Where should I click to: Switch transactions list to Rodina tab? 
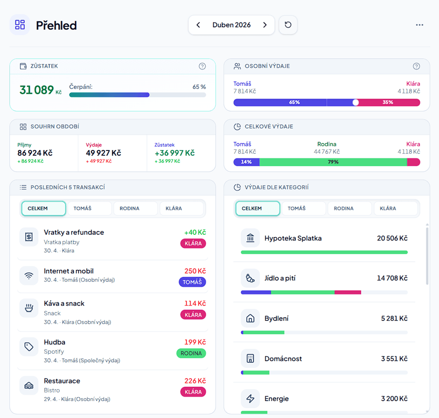click(136, 208)
